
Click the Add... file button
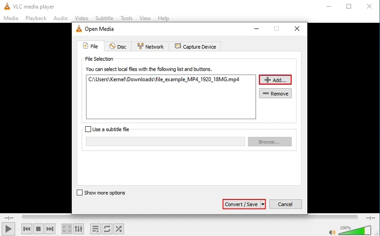pos(275,80)
